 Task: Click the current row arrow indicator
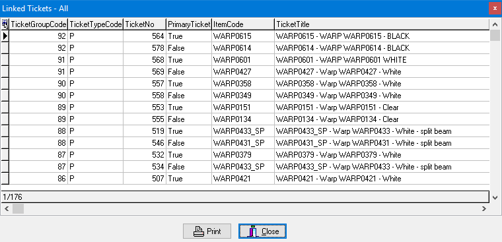5,36
